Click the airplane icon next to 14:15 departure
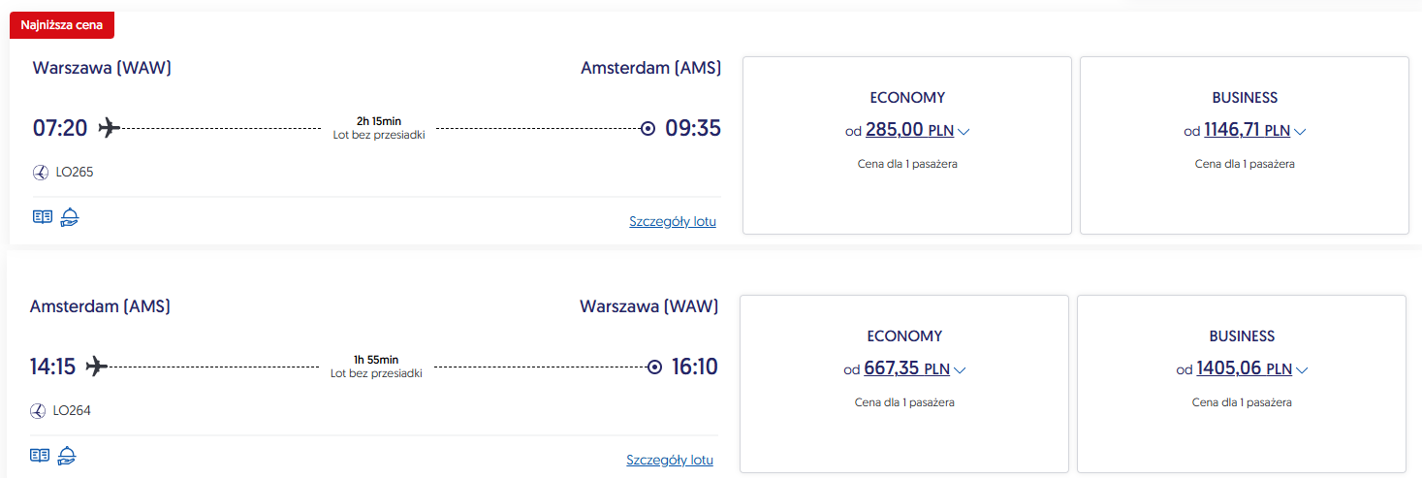The image size is (1422, 479). pyautogui.click(x=96, y=367)
